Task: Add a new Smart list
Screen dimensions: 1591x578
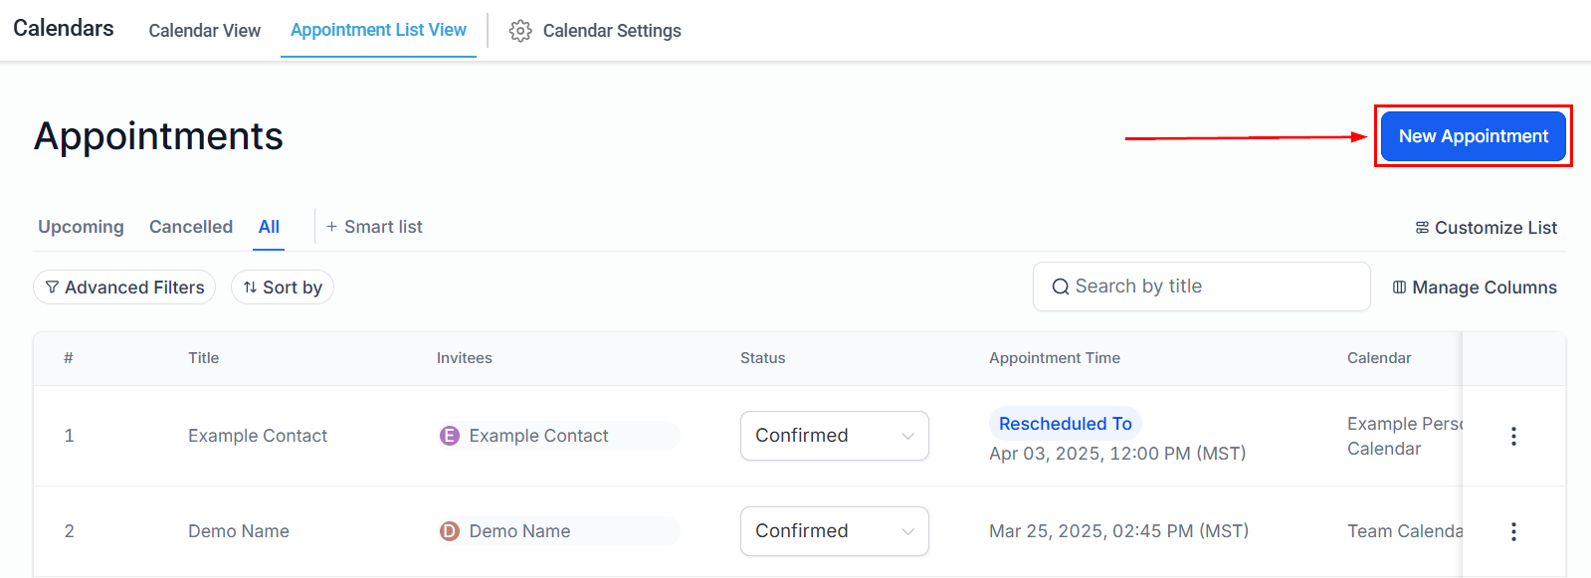Action: tap(374, 227)
